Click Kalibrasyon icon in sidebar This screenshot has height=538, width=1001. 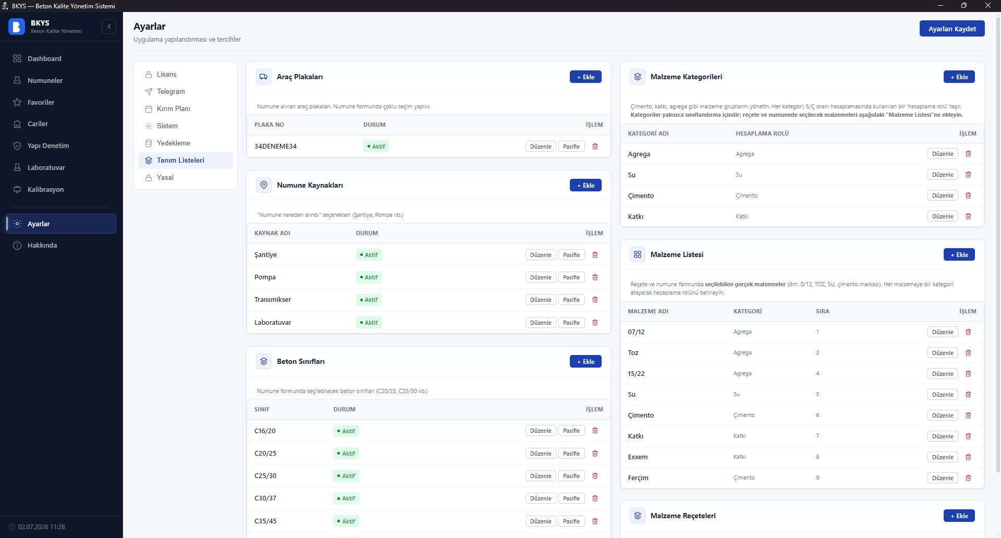tap(17, 189)
